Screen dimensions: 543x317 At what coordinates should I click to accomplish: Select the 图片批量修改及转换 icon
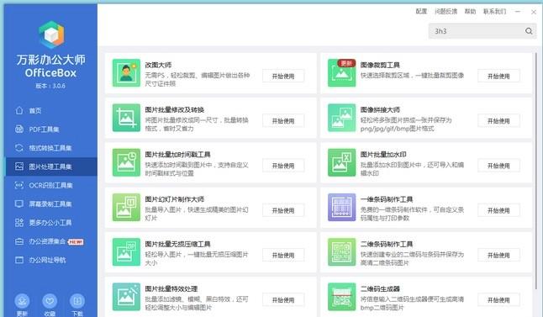pyautogui.click(x=126, y=118)
